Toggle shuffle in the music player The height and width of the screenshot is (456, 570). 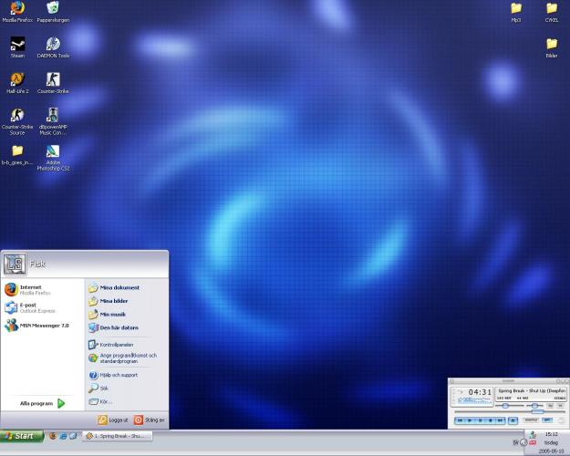click(531, 420)
